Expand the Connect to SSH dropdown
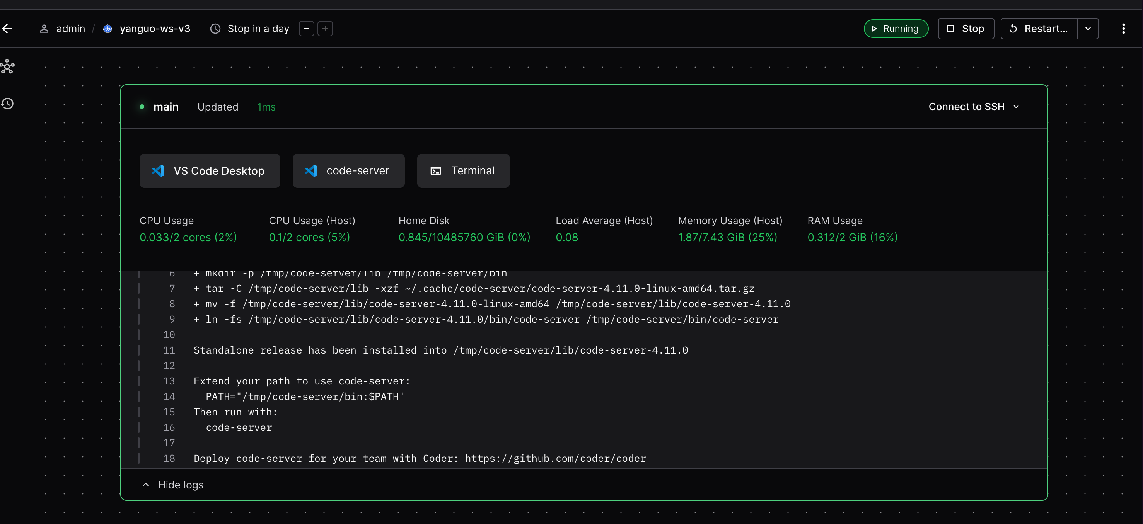 (x=974, y=107)
